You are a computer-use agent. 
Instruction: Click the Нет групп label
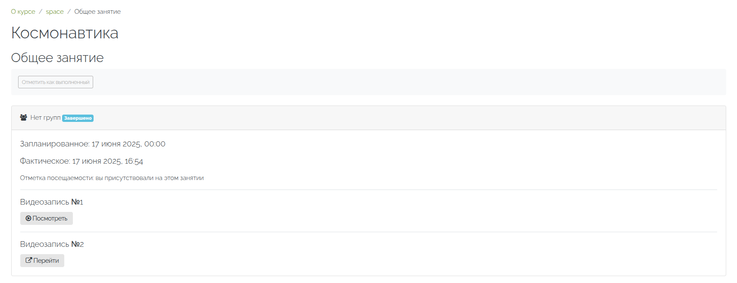pos(45,118)
